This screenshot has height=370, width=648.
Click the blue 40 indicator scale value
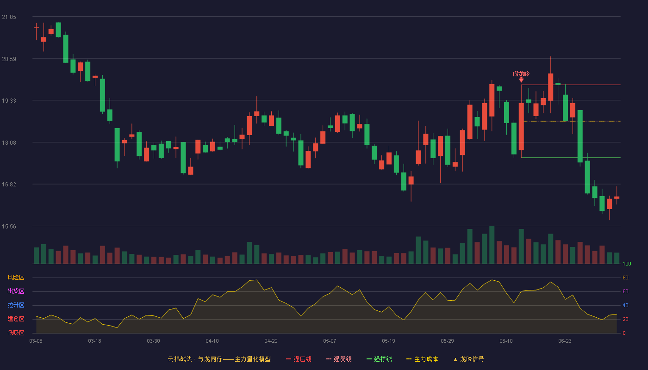(x=625, y=305)
